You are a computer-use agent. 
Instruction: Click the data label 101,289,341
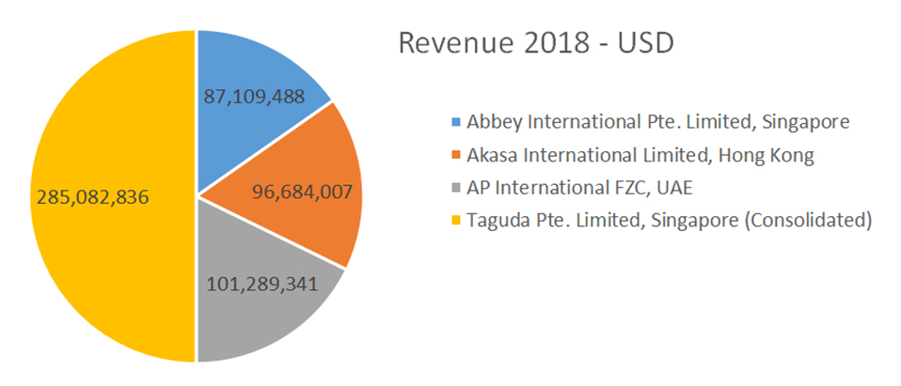coord(261,284)
